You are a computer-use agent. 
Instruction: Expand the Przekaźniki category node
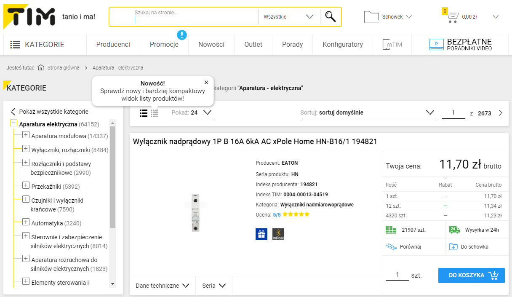(26, 186)
